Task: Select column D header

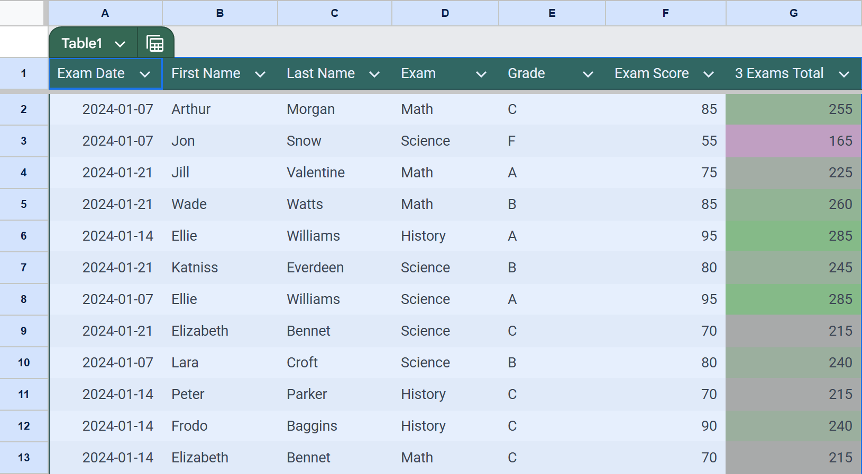Action: [445, 13]
